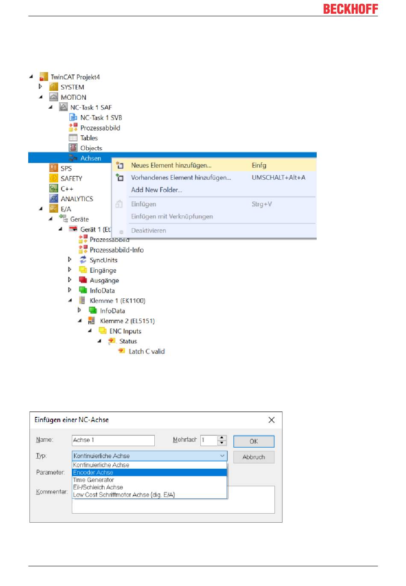This screenshot has height=586, width=406.
Task: Click the red Ausgänge icon
Action: [83, 280]
